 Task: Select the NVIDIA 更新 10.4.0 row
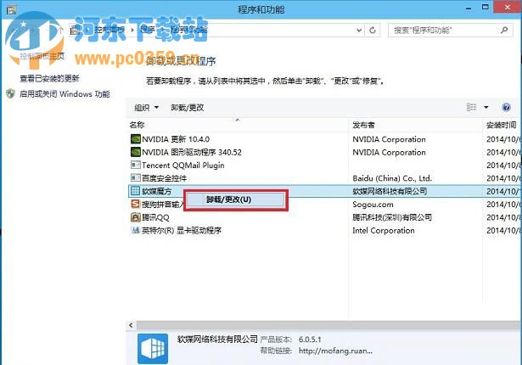pyautogui.click(x=324, y=139)
